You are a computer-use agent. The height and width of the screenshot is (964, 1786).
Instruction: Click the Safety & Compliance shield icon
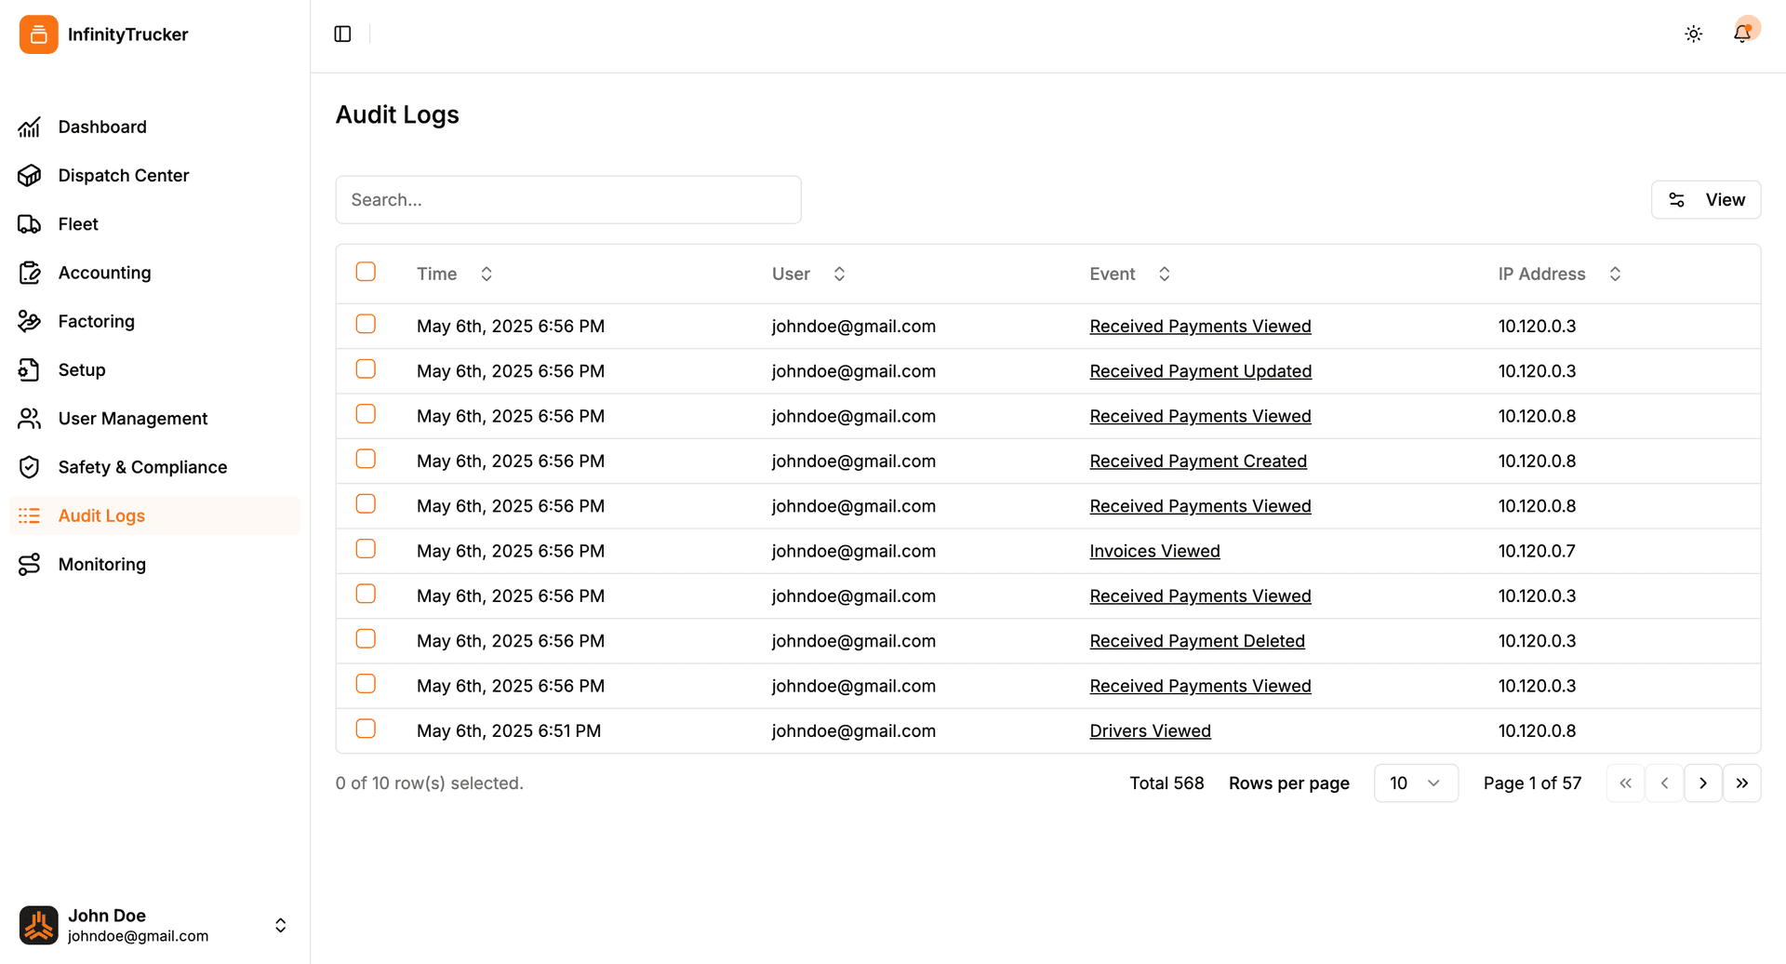tap(29, 466)
